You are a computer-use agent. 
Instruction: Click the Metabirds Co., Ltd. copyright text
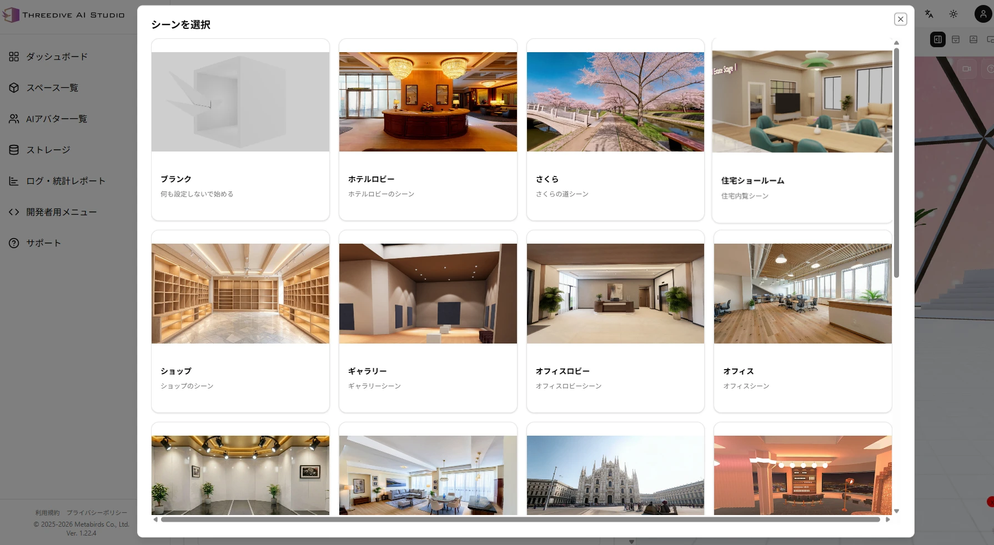81,524
